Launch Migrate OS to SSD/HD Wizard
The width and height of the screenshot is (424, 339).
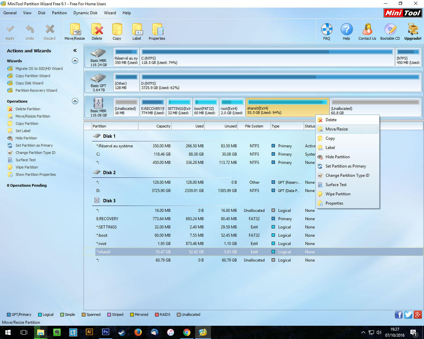[39, 69]
